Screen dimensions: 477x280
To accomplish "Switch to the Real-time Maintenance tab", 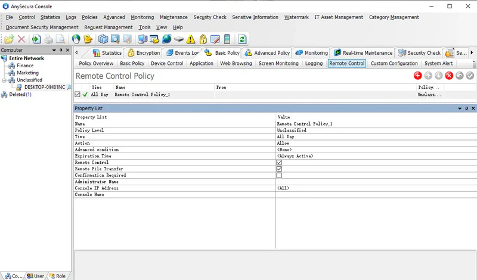I will (363, 53).
